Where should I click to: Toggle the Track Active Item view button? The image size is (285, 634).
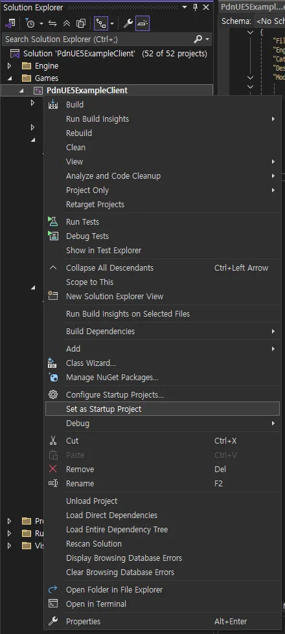tap(100, 23)
